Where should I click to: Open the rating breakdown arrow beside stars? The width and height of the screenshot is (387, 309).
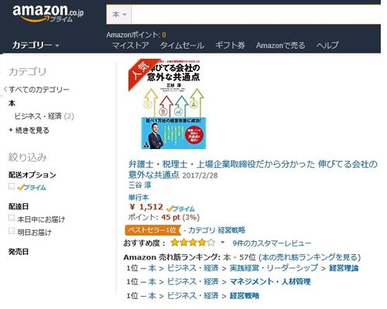(x=222, y=243)
